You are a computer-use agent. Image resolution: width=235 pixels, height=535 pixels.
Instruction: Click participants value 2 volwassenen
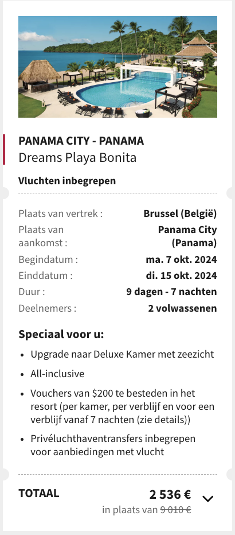pyautogui.click(x=182, y=308)
